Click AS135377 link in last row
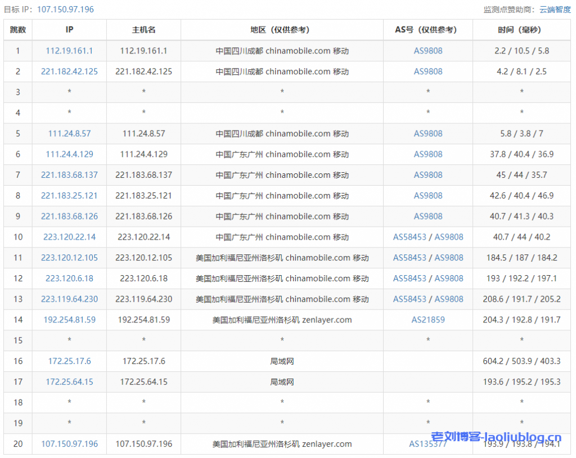This screenshot has height=458, width=576. coord(428,444)
